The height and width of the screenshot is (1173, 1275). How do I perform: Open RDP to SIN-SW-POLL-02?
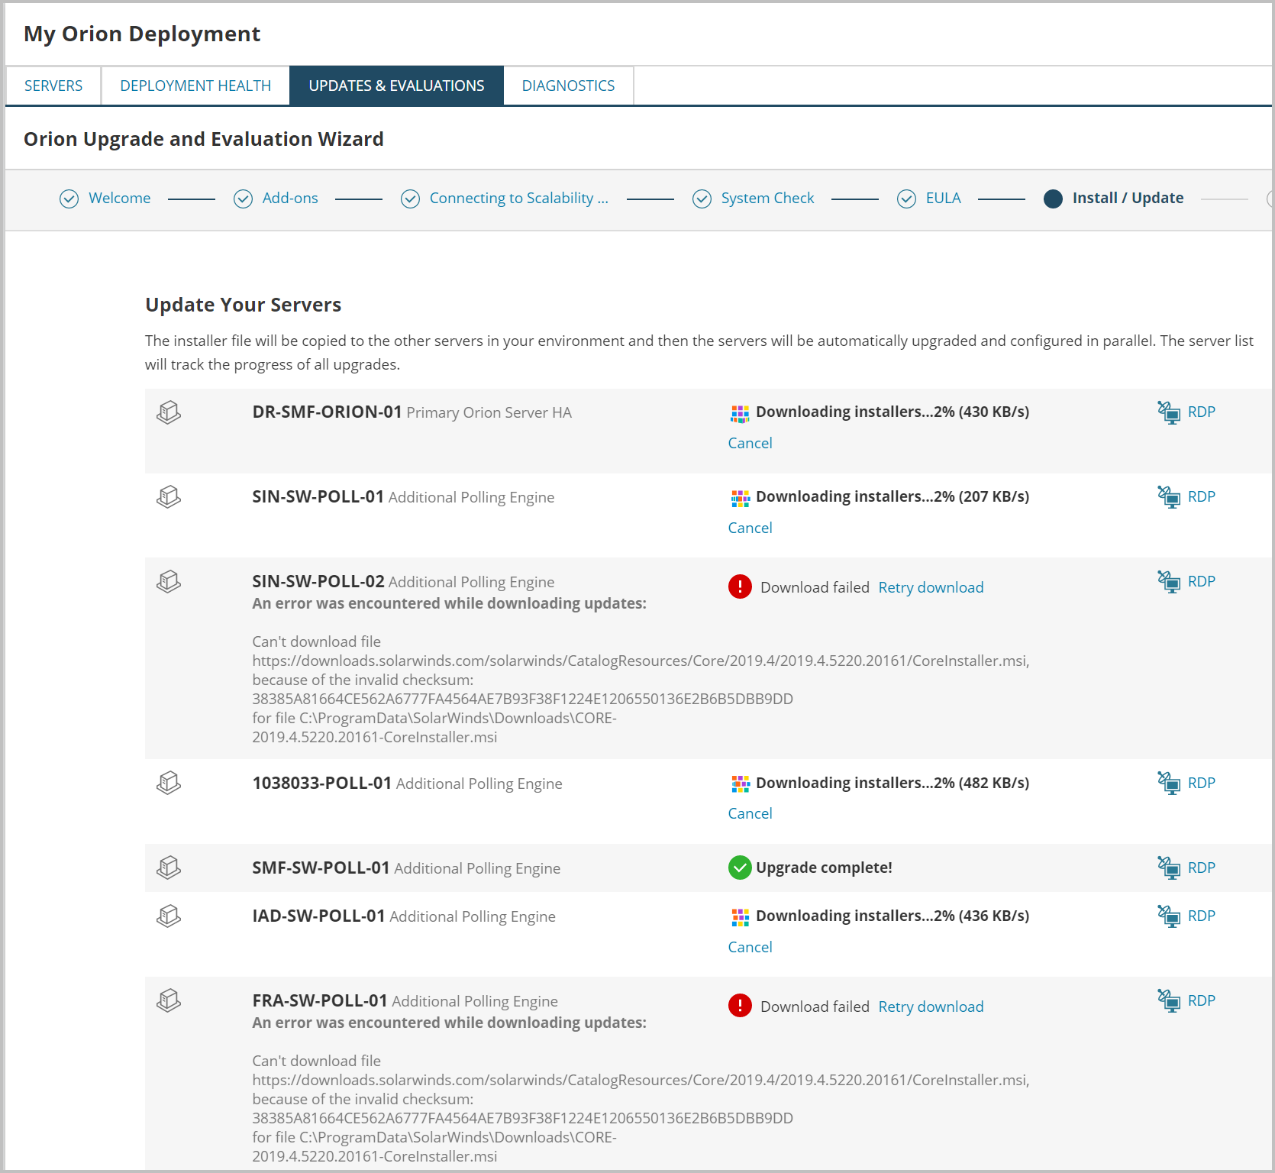tap(1201, 581)
